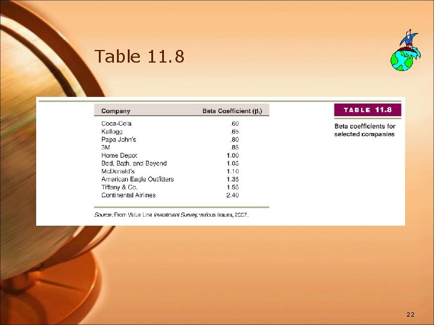434x325 pixels.
Task: Click the beta value '.85'
Action: pyautogui.click(x=234, y=147)
